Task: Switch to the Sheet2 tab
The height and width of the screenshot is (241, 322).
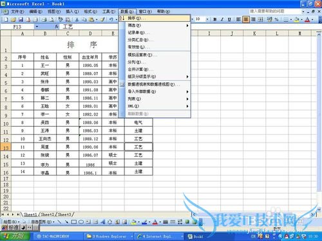Action: click(48, 214)
